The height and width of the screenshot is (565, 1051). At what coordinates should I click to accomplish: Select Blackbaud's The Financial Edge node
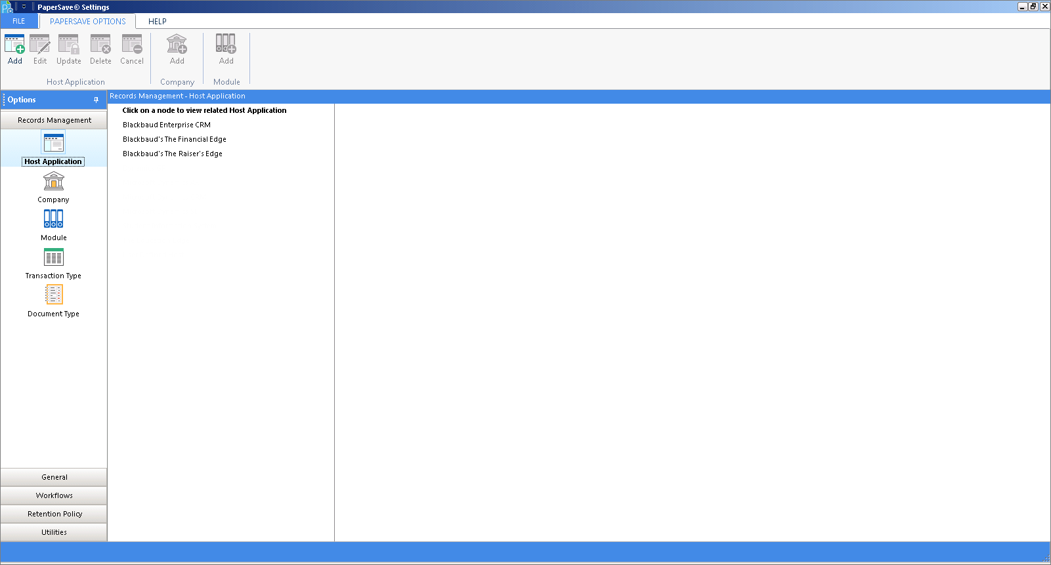coord(175,139)
